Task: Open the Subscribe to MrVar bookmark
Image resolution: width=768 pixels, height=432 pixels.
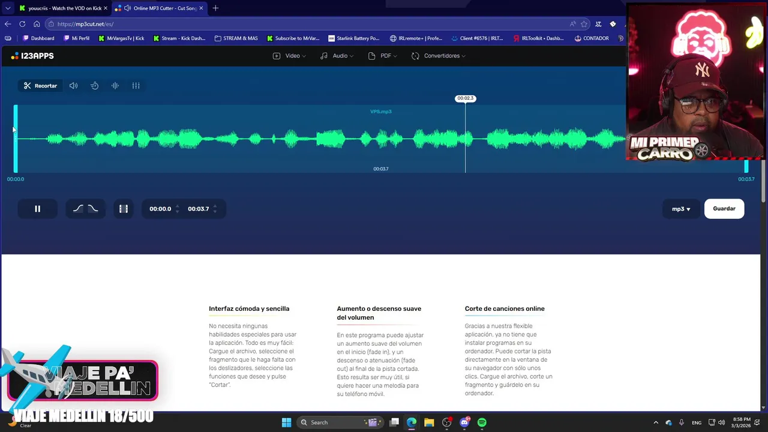Action: (293, 38)
